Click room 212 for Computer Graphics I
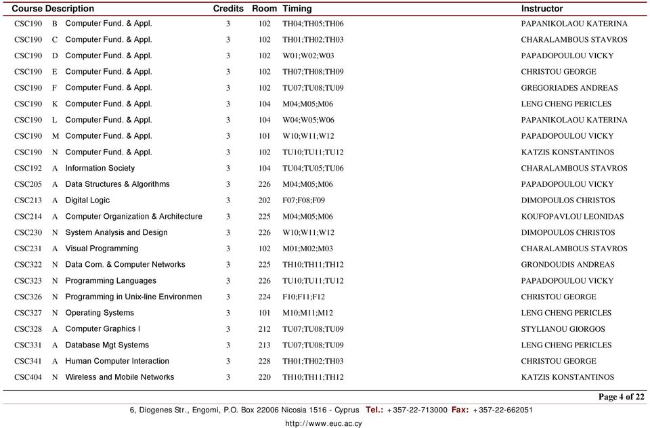The width and height of the screenshot is (650, 428). [x=265, y=329]
